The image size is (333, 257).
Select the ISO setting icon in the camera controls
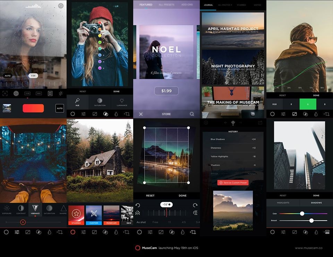[27, 93]
